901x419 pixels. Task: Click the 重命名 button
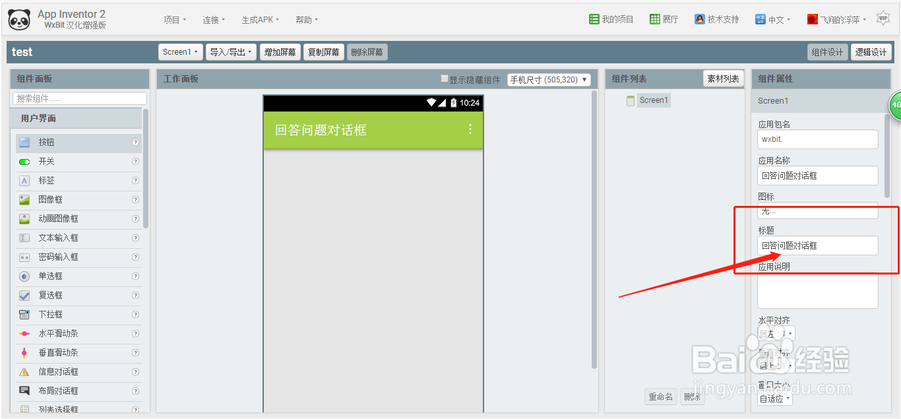coord(661,397)
